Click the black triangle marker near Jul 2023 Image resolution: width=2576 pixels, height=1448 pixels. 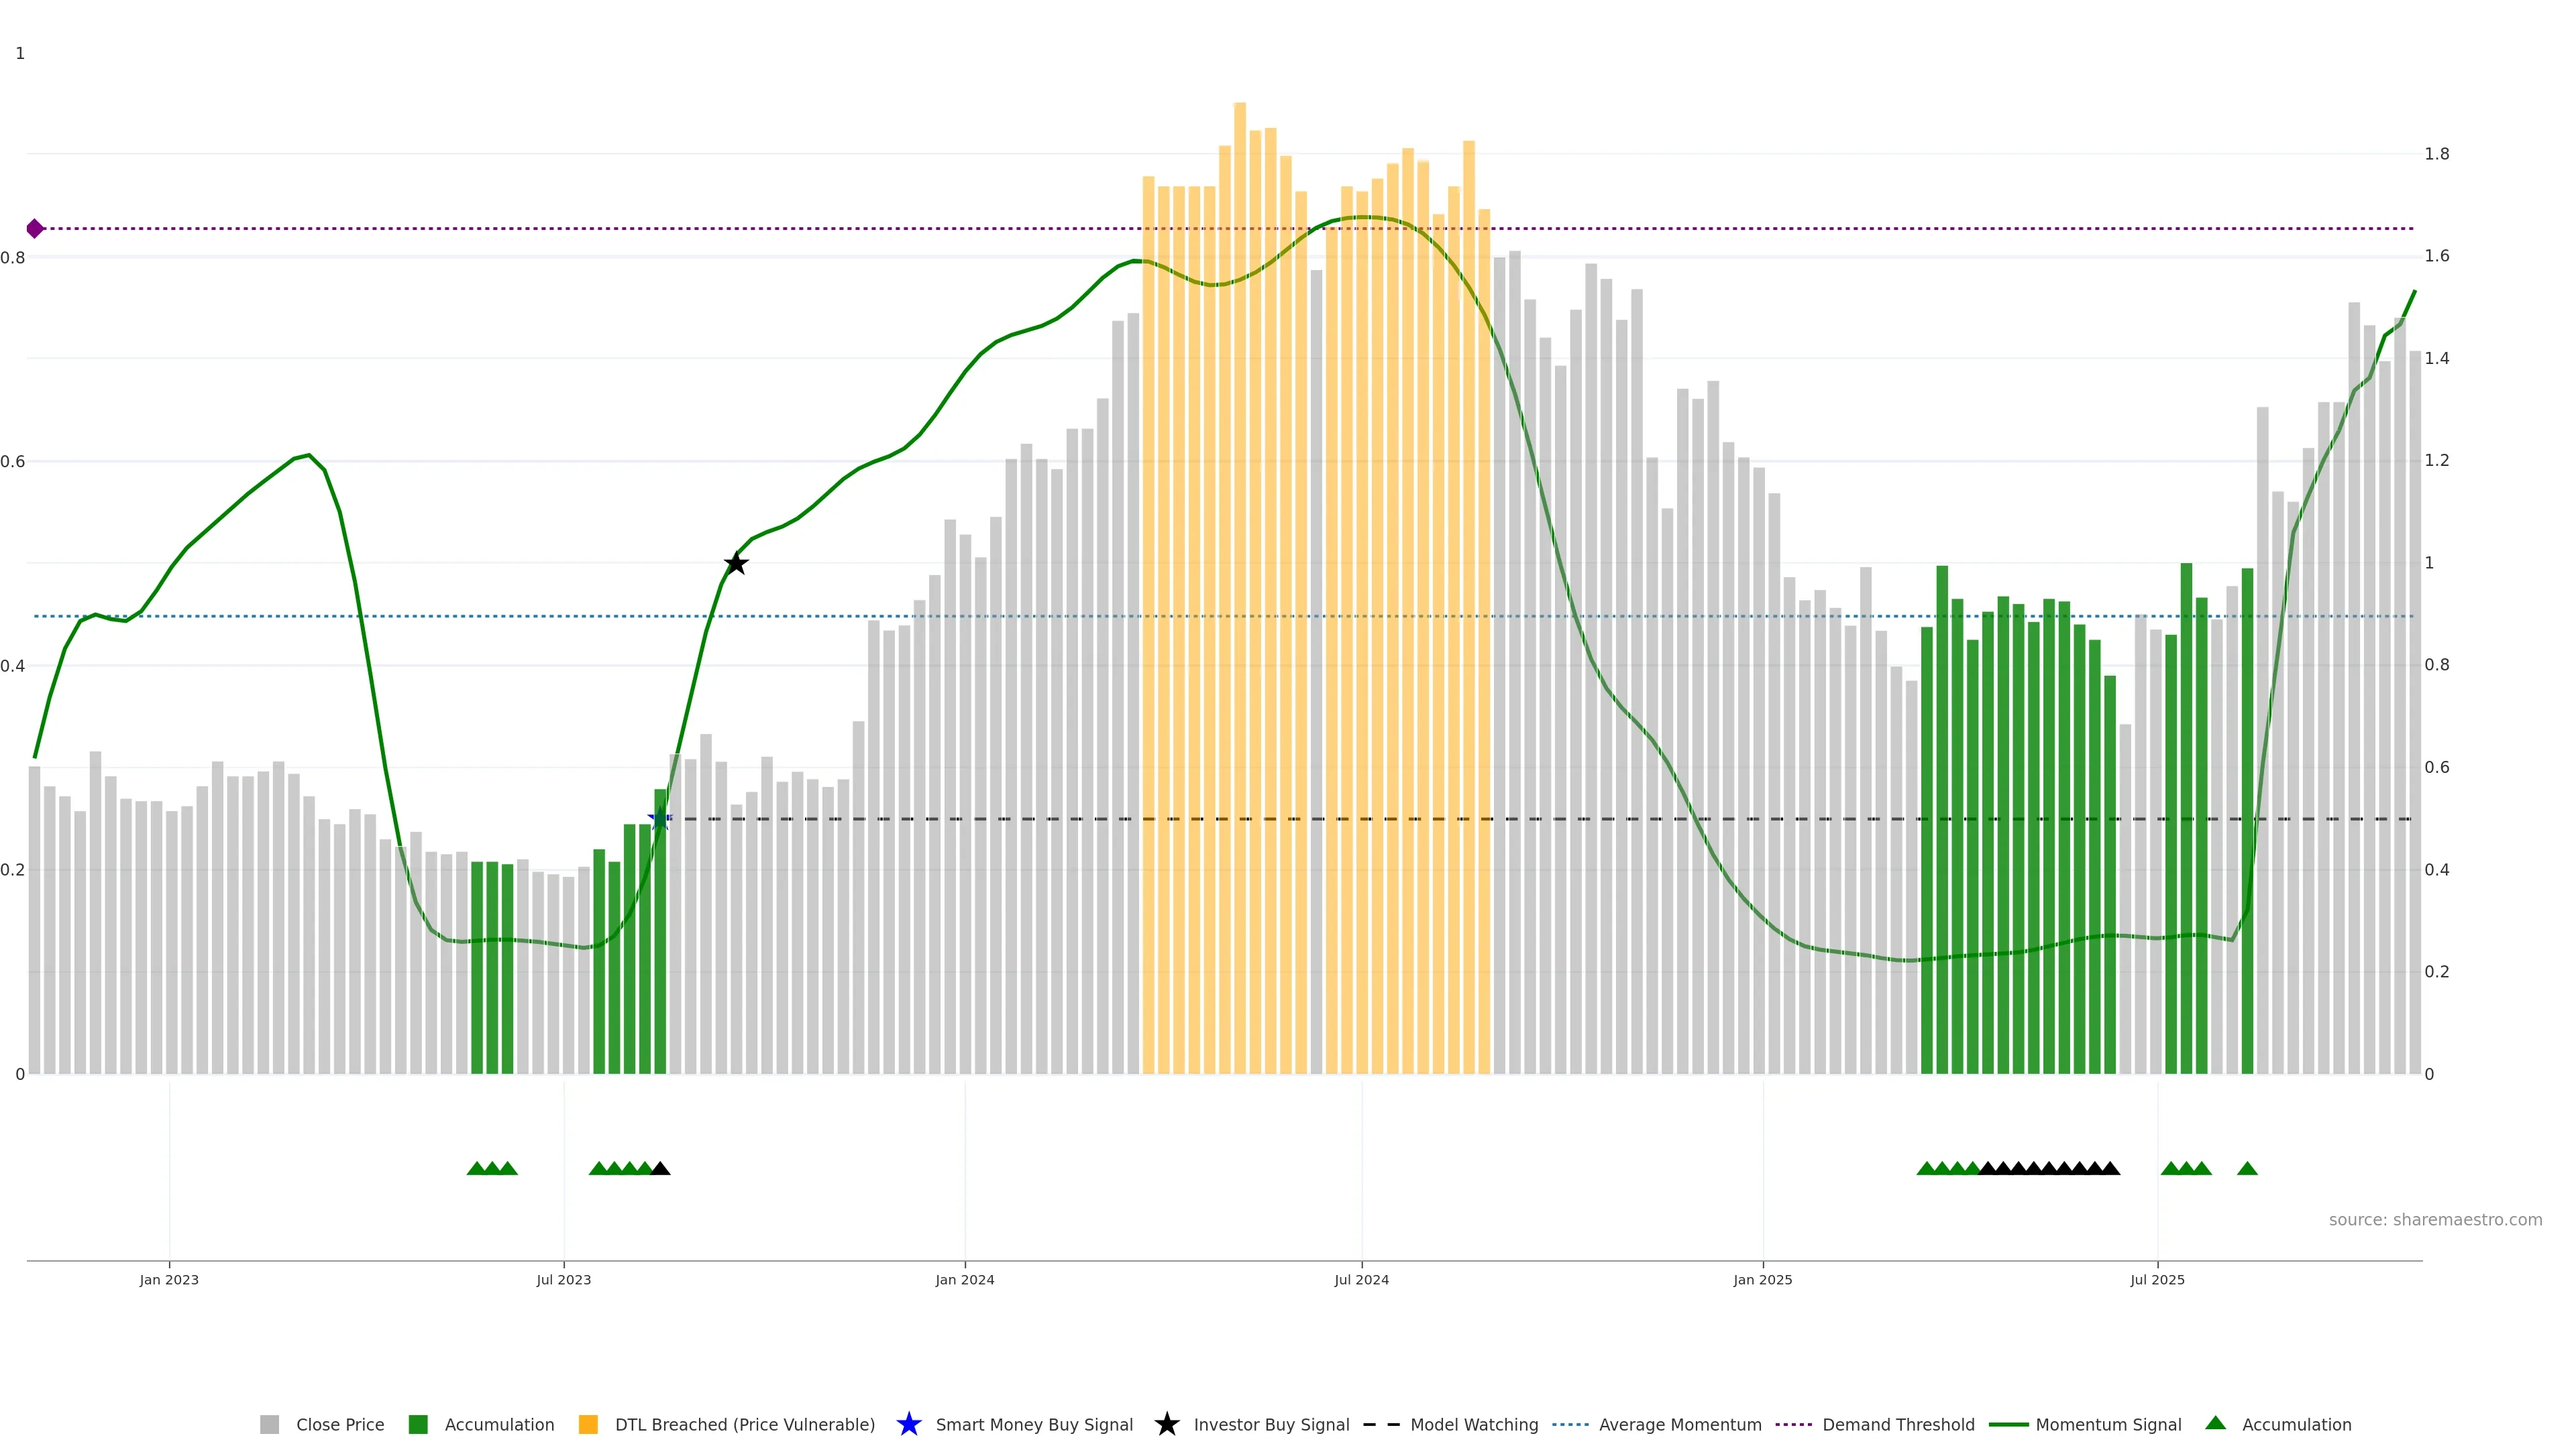[660, 1168]
